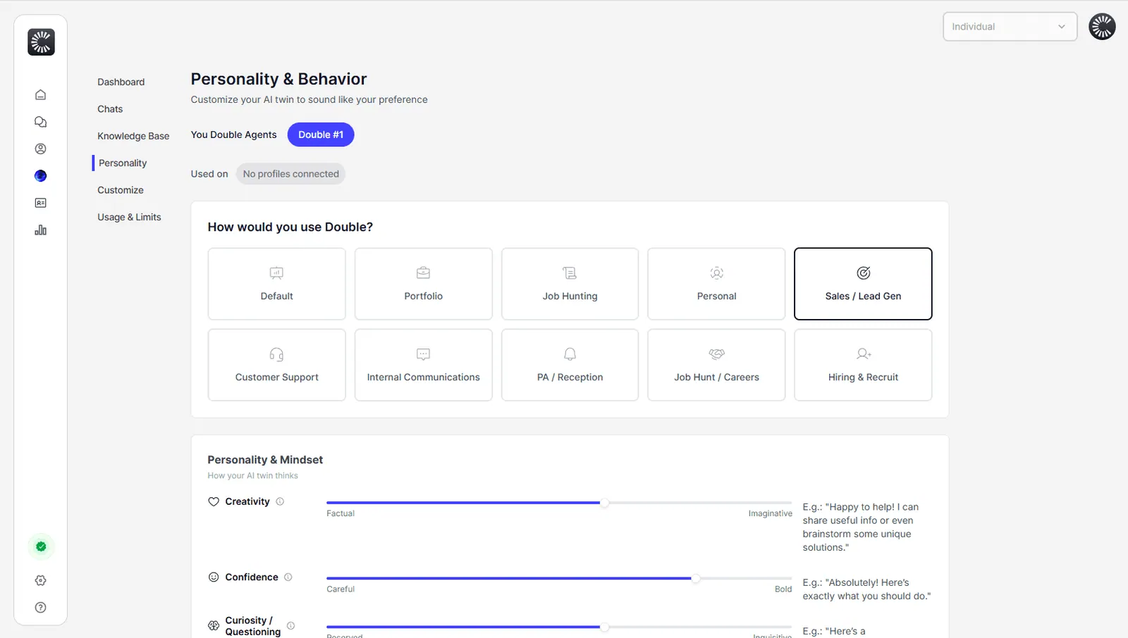Click the profile avatar at top right
1128x638 pixels.
tap(1102, 27)
